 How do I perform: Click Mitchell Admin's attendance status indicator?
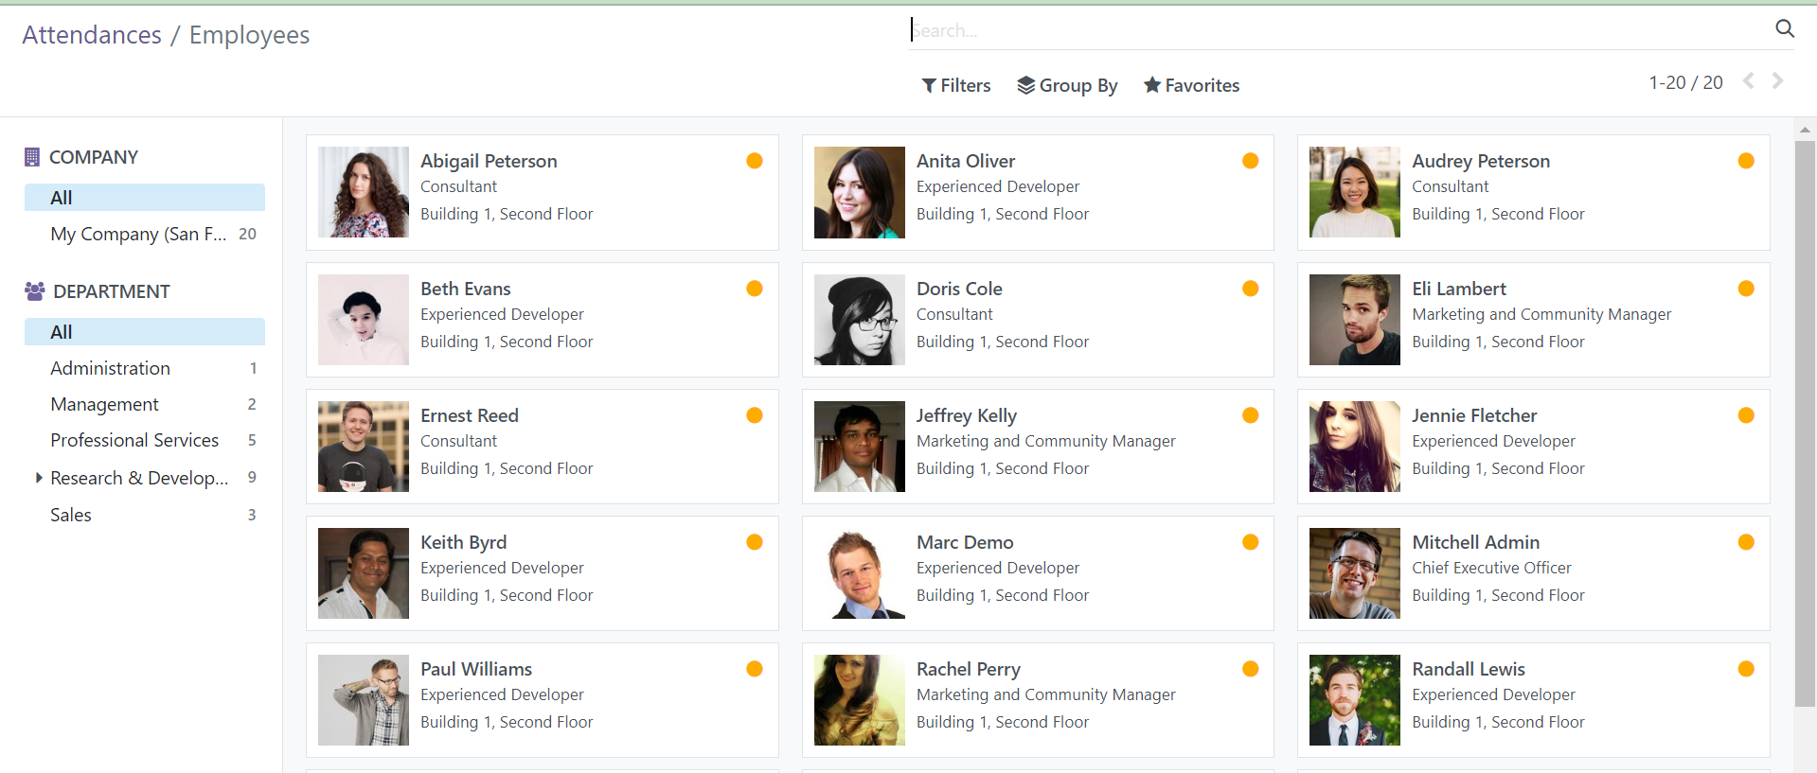[1745, 542]
